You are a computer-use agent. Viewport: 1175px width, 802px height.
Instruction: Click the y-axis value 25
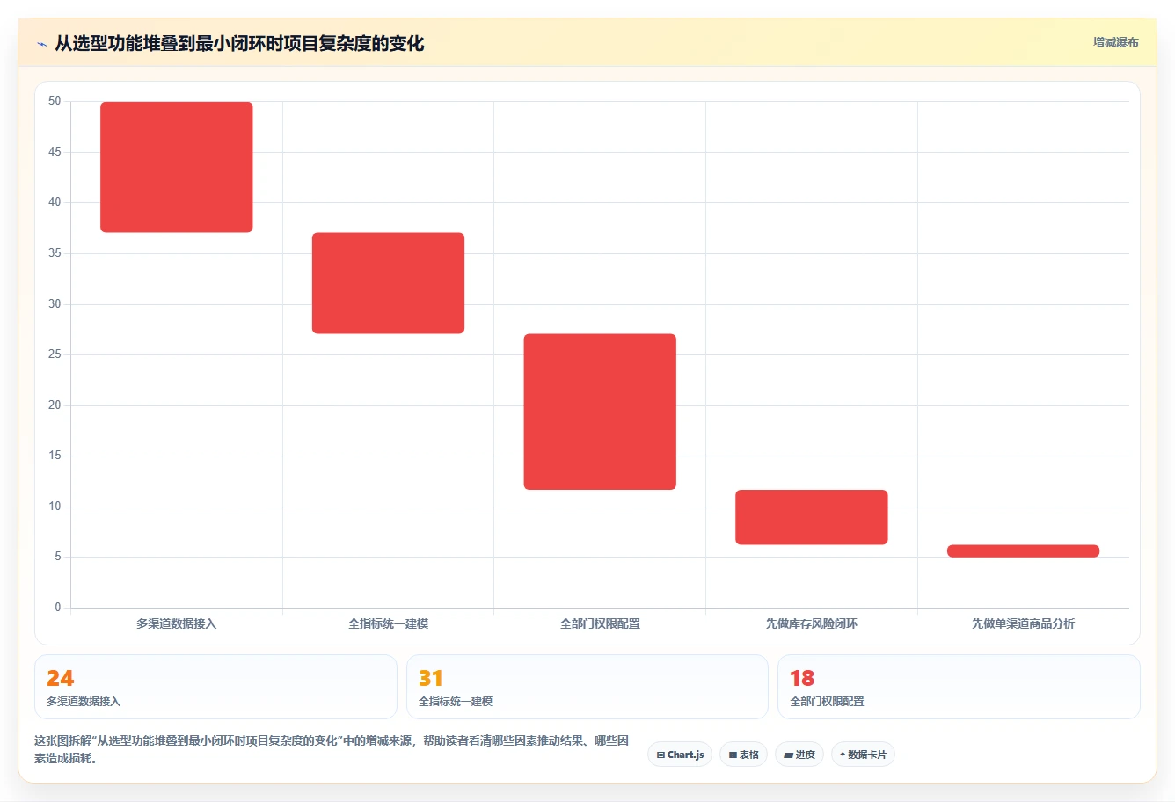coord(55,354)
